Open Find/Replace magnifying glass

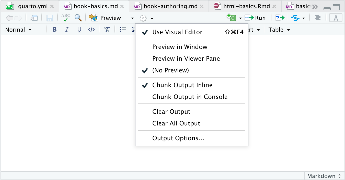[x=78, y=18]
